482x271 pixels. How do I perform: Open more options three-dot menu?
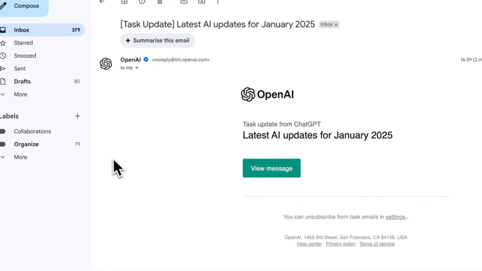point(218,2)
